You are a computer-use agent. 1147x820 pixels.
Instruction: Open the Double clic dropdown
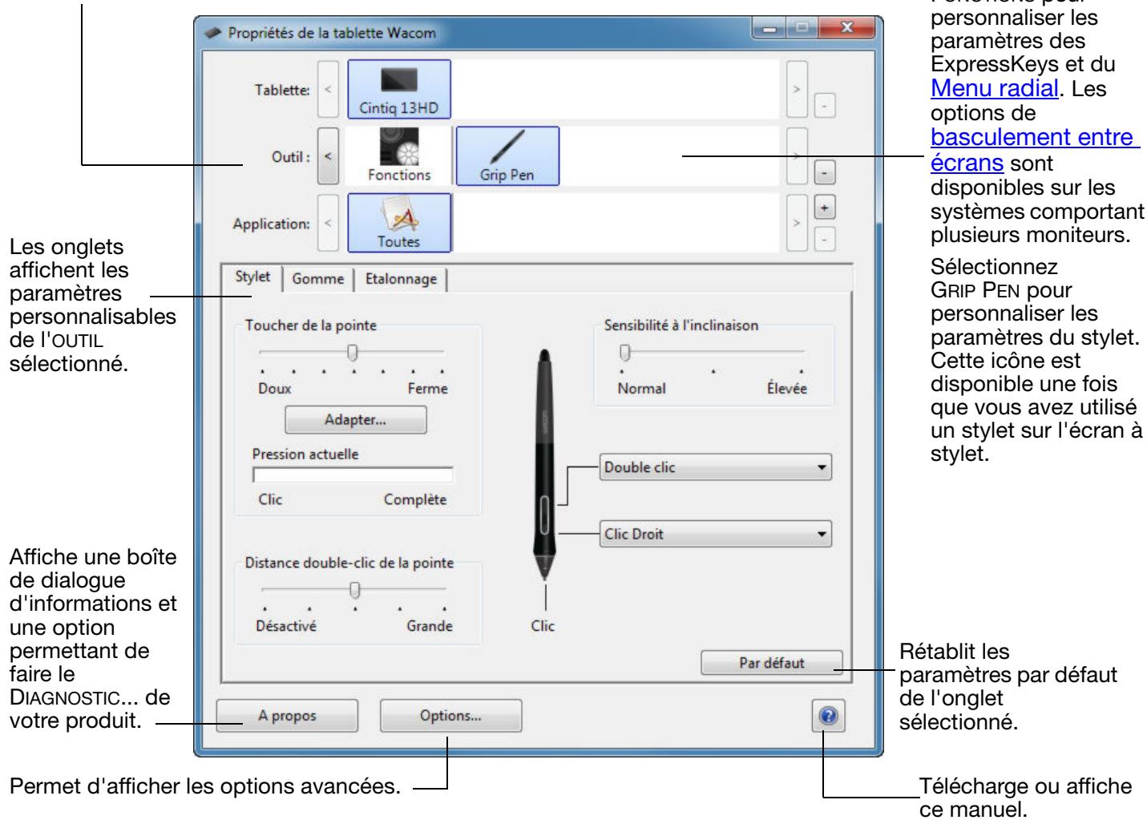click(716, 467)
